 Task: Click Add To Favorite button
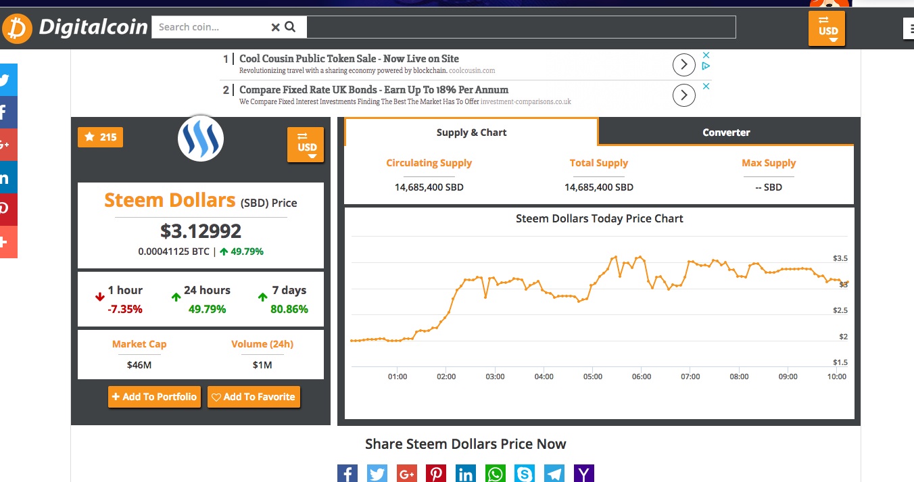(x=254, y=397)
